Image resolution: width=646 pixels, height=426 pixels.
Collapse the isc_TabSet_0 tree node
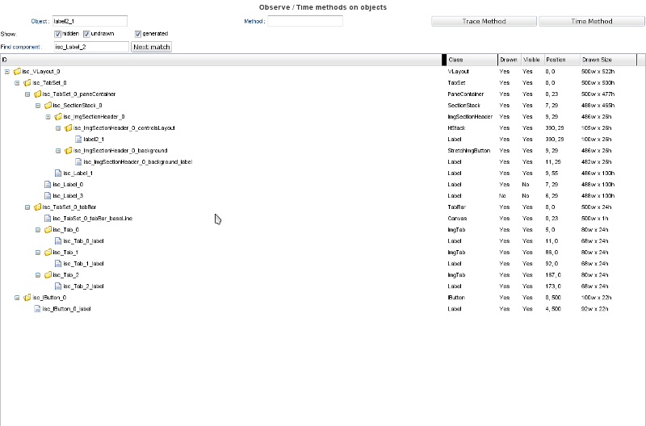(x=17, y=83)
